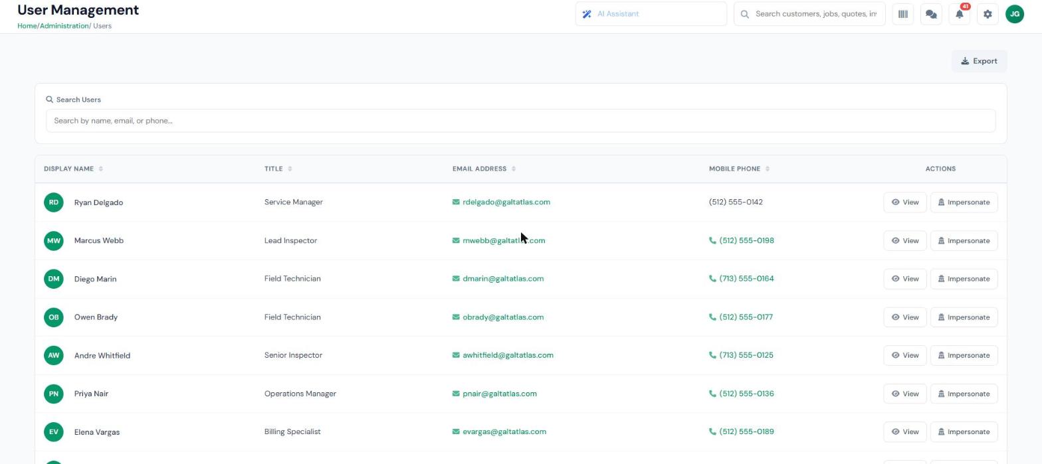
Task: Impersonate Elena Vargas
Action: pyautogui.click(x=964, y=432)
